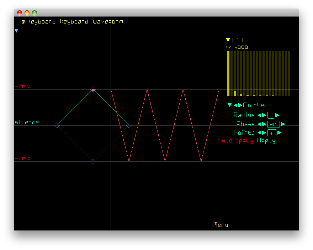Click the Radius value box

click(271, 115)
